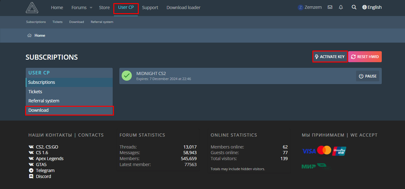Click the Discord icon
405x189 pixels.
pyautogui.click(x=31, y=176)
